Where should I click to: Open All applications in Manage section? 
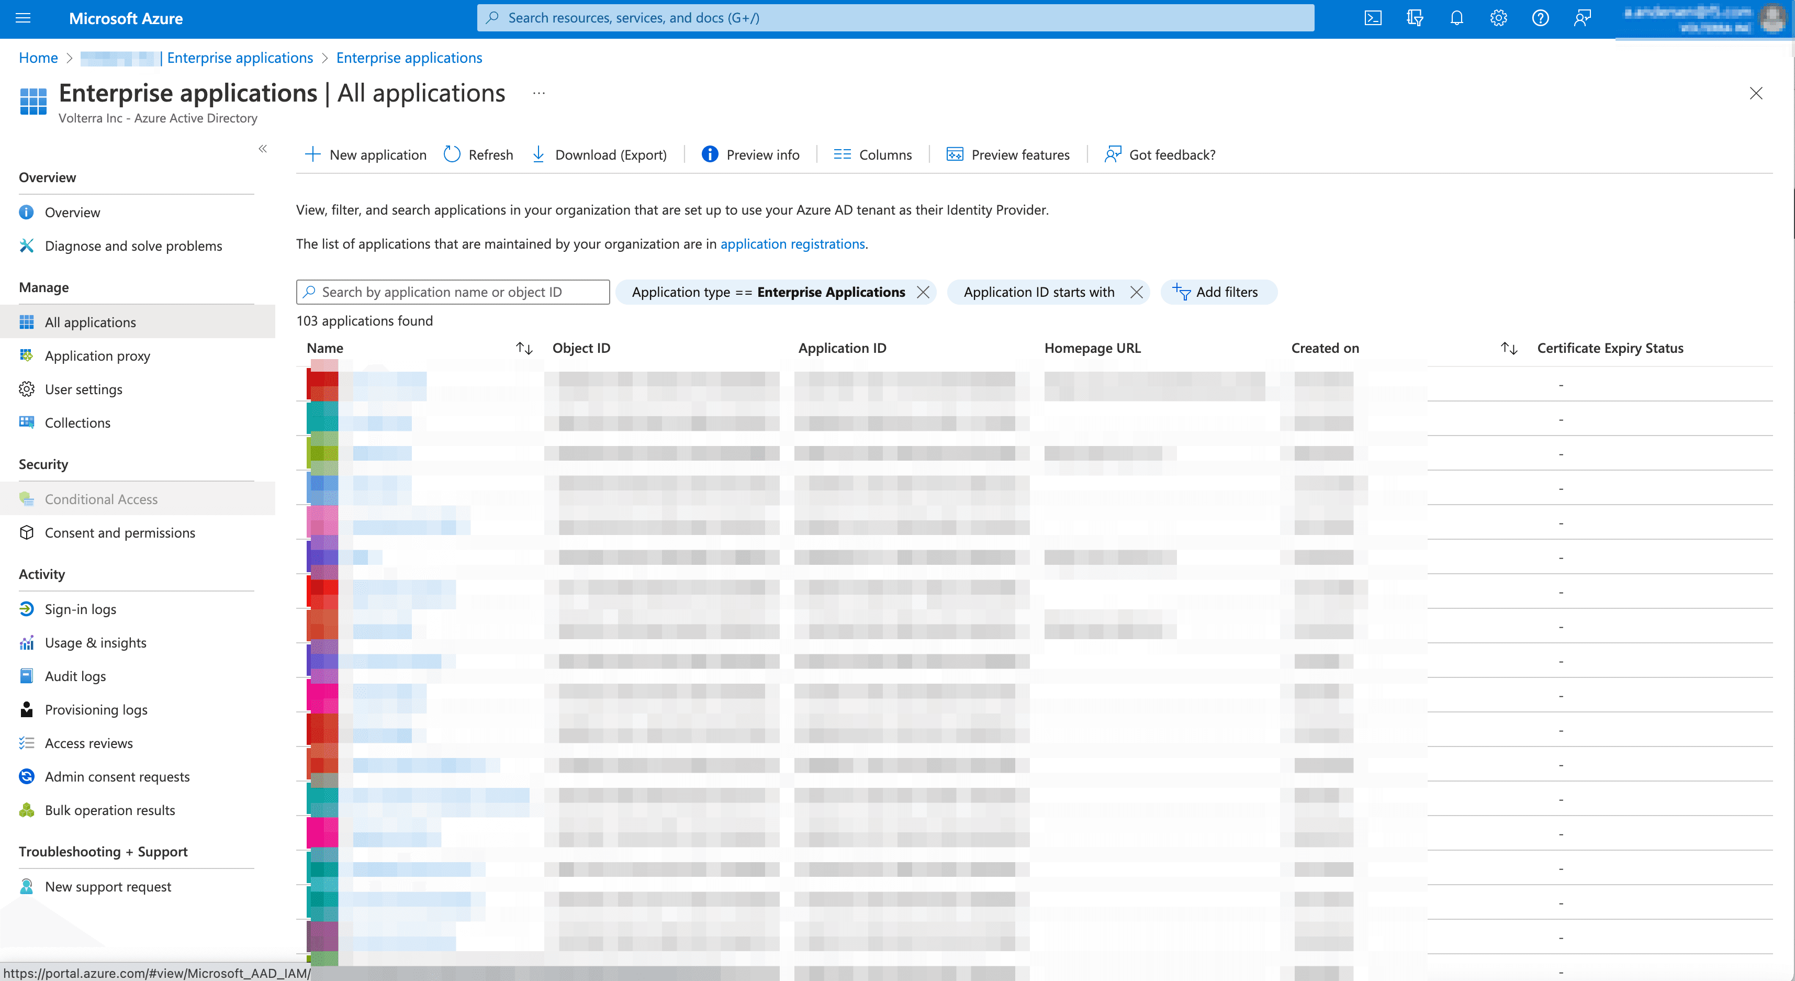pyautogui.click(x=89, y=321)
